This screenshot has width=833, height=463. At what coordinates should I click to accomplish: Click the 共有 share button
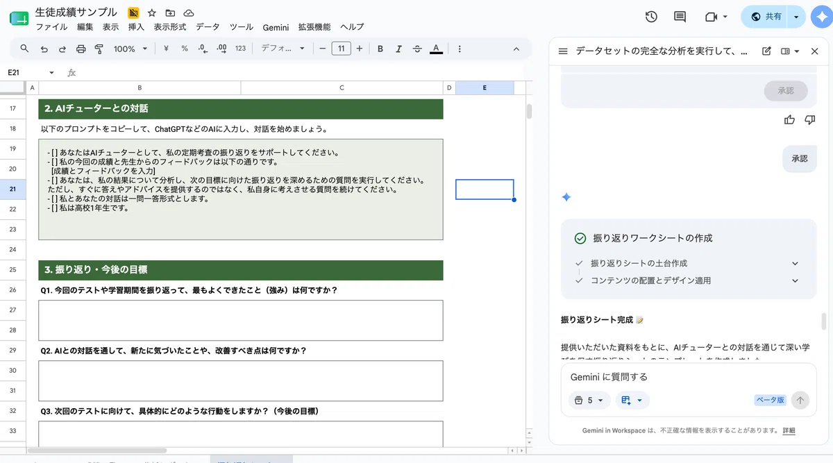(x=766, y=17)
